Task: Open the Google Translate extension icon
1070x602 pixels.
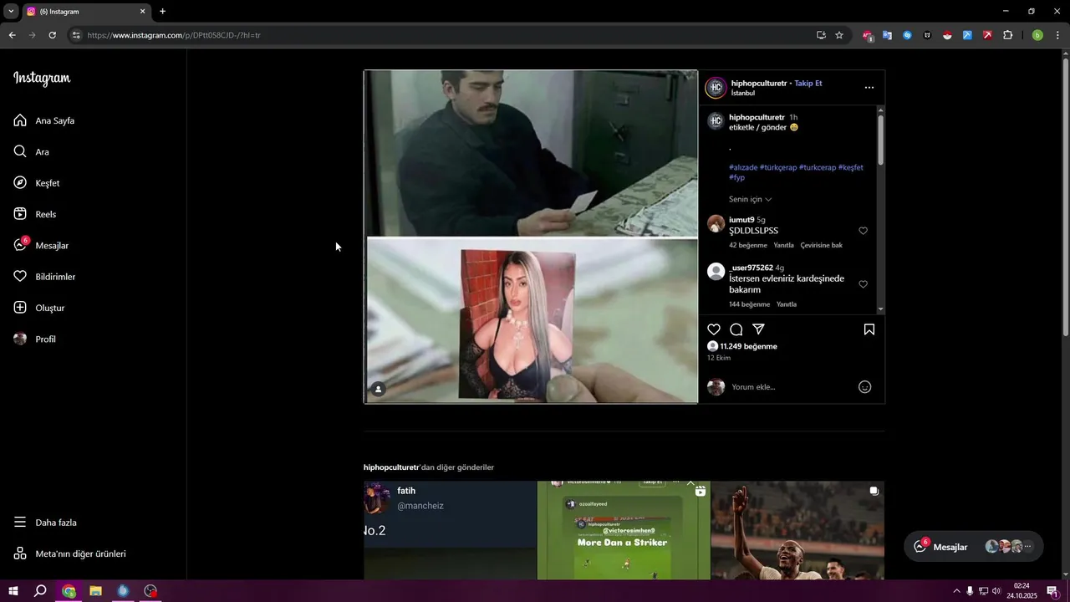Action: click(887, 35)
